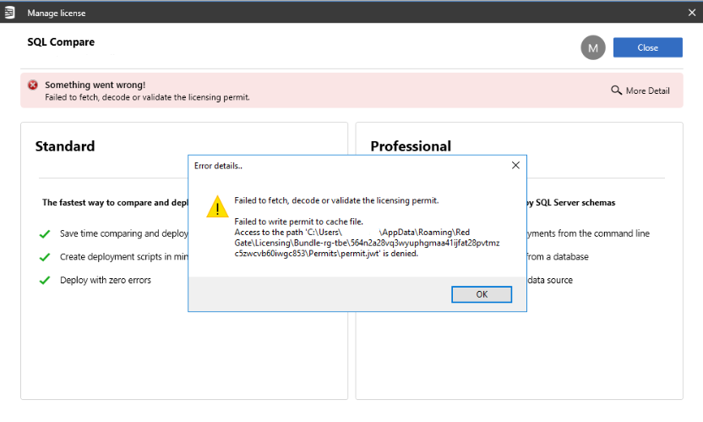703x422 pixels.
Task: Click the yellow warning triangle icon
Action: (217, 206)
